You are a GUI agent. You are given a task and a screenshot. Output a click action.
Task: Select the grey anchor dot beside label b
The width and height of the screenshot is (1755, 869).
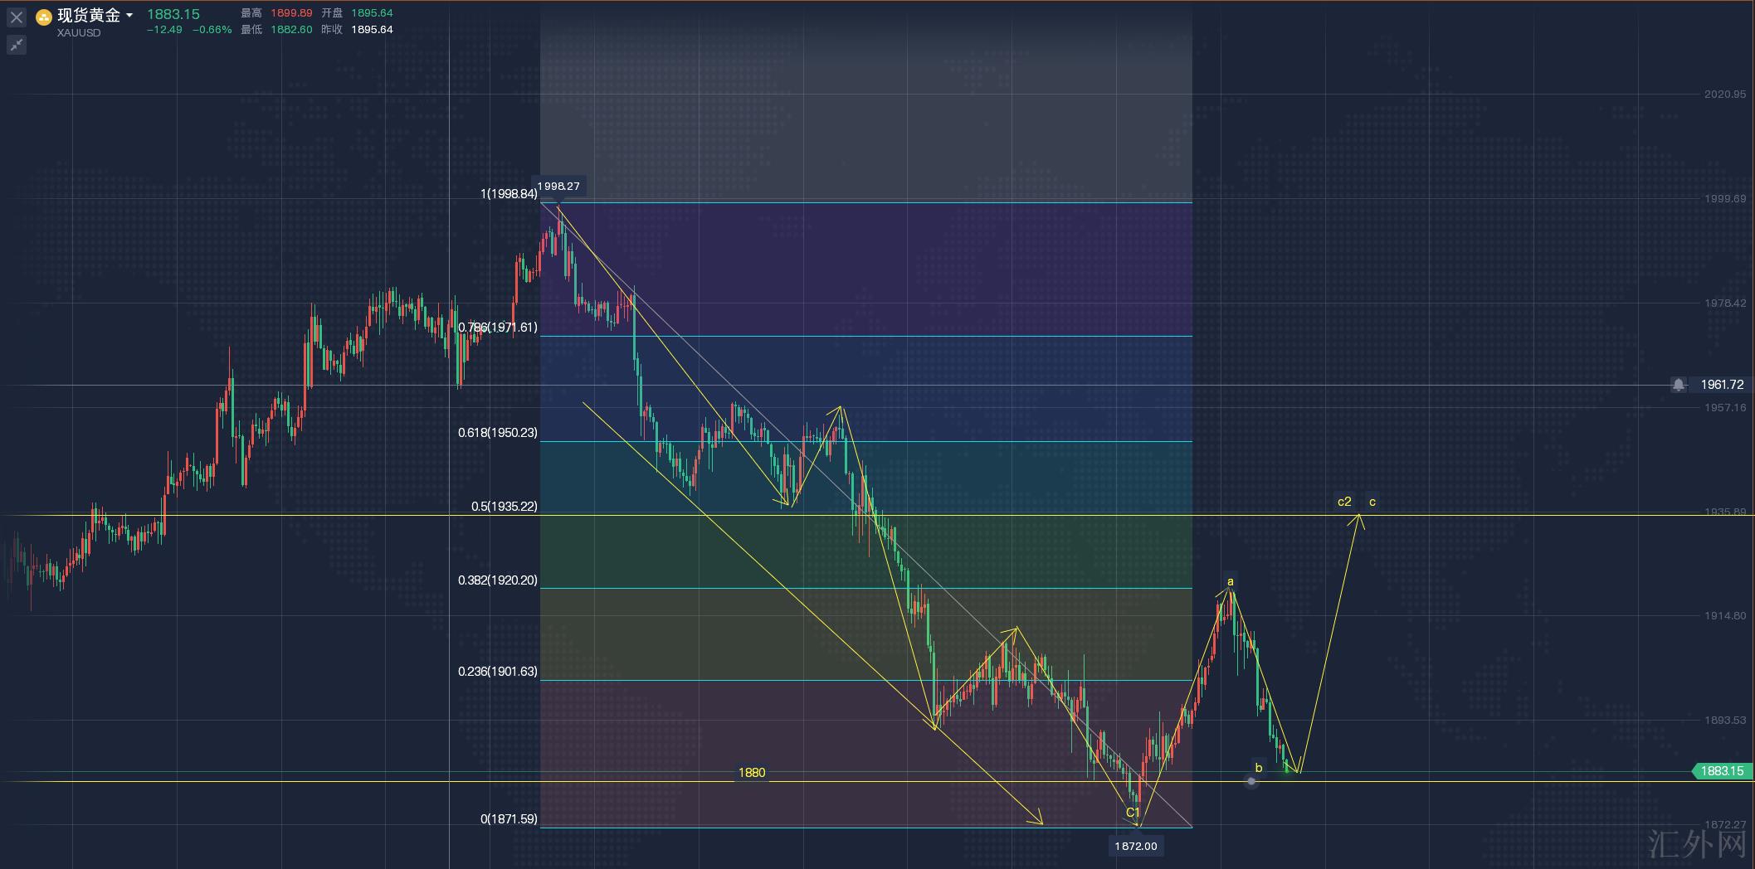(1251, 781)
